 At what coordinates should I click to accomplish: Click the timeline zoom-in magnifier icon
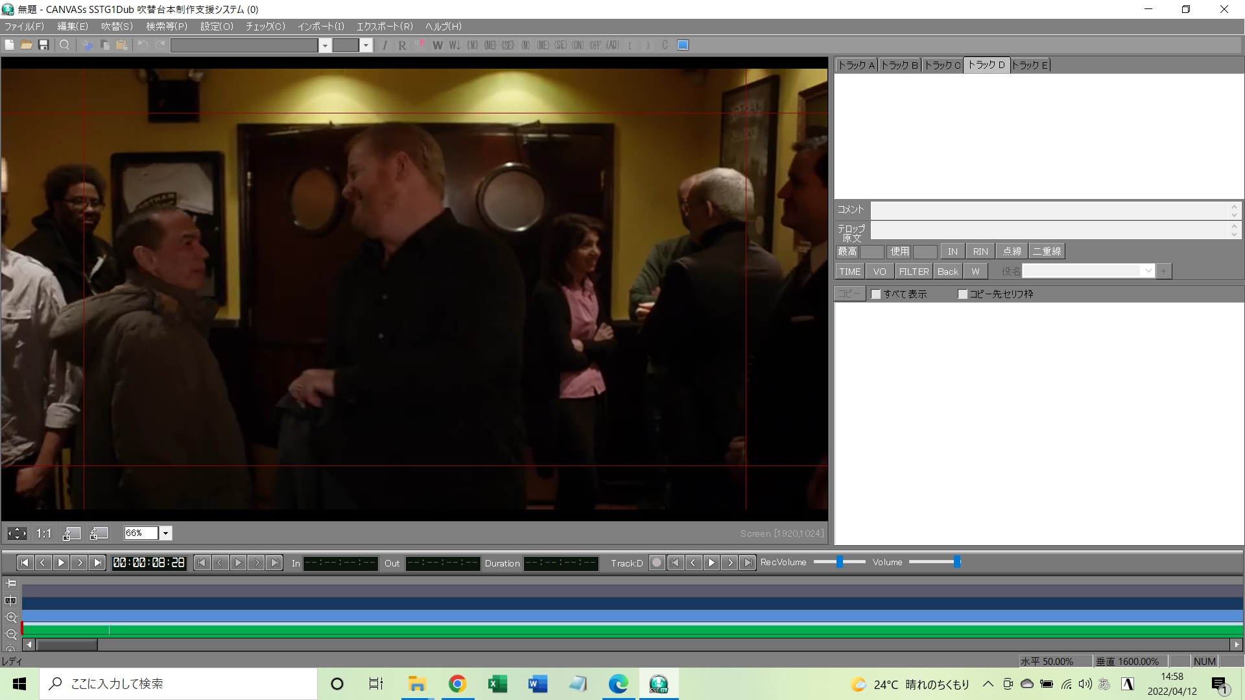(x=11, y=618)
